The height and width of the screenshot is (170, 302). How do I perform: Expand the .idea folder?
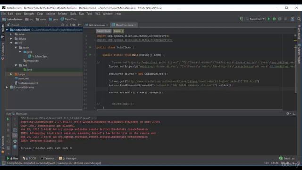point(11,34)
